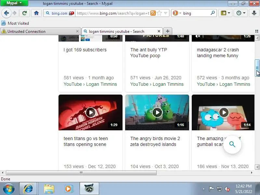
Task: Click "581 views · 1 month ago" text
Action: tap(89, 78)
